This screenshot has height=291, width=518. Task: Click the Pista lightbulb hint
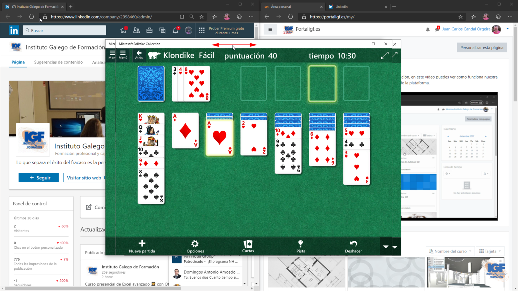point(300,244)
